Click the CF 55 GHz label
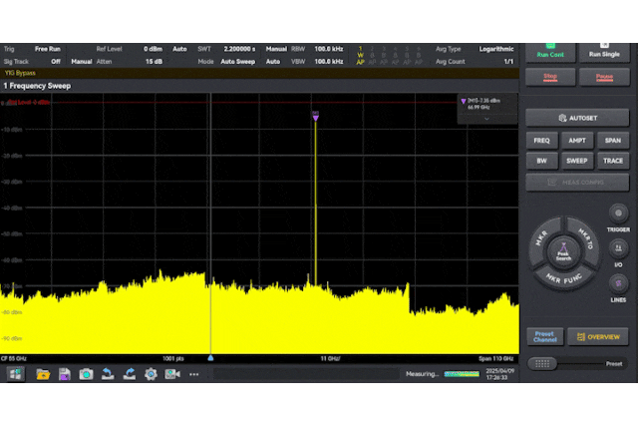This screenshot has height=426, width=638. pos(13,358)
